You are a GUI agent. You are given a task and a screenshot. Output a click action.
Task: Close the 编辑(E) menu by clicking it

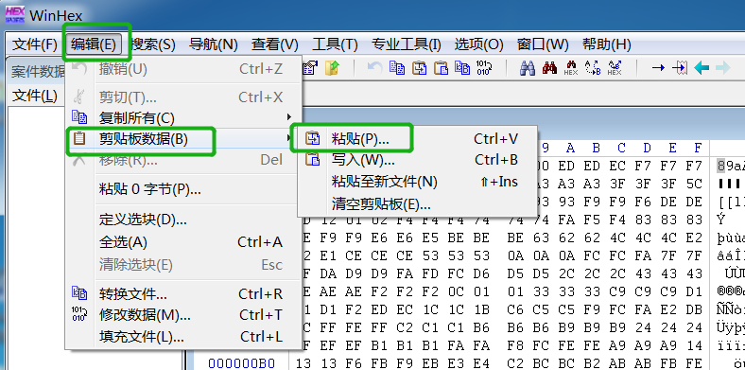tap(94, 44)
